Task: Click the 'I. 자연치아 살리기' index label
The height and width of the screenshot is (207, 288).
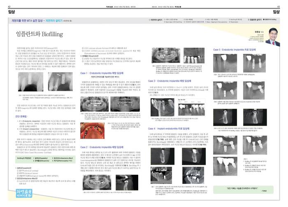Action: click(x=156, y=20)
